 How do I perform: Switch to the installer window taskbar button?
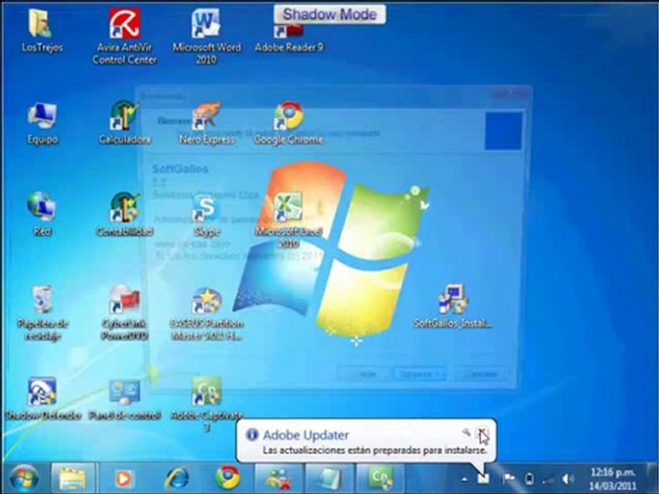coord(330,478)
